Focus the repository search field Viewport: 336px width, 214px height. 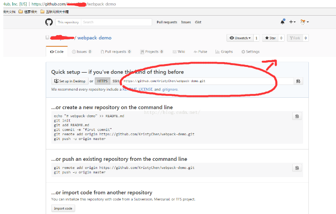click(116, 22)
